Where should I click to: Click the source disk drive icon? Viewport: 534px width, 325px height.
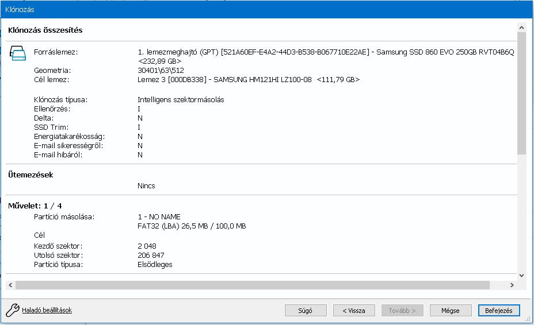[18, 55]
